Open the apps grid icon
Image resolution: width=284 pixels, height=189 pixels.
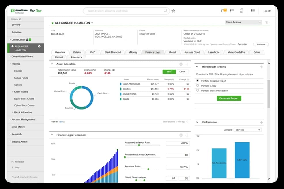coord(253,11)
